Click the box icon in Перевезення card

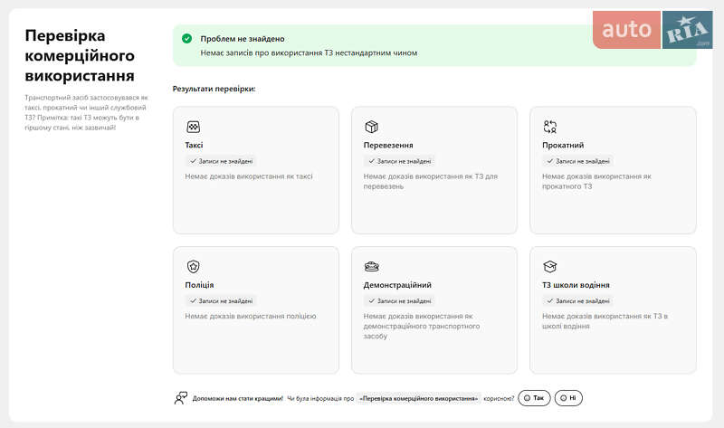coord(371,128)
